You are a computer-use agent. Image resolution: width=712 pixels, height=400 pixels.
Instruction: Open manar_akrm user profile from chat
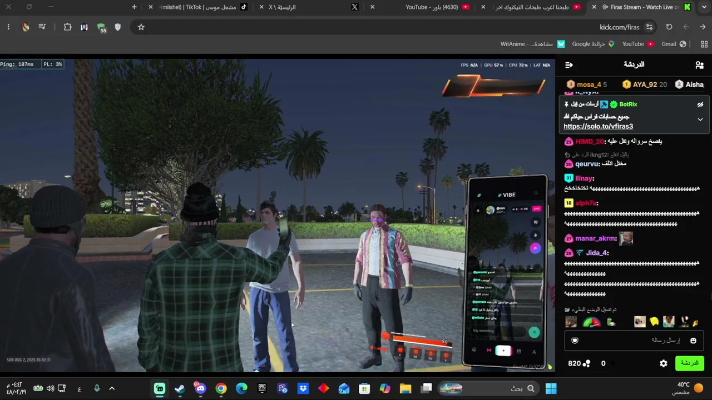[x=596, y=238]
